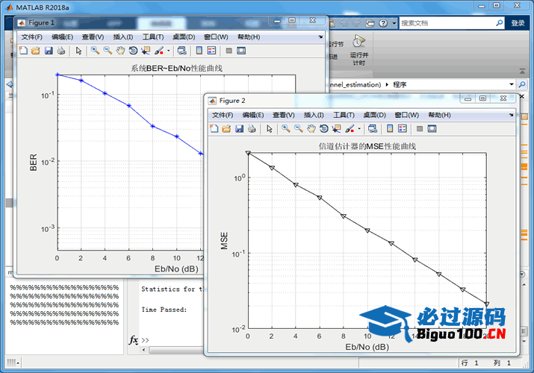
Task: Click the magnifier in documentation search box
Action: click(x=499, y=23)
